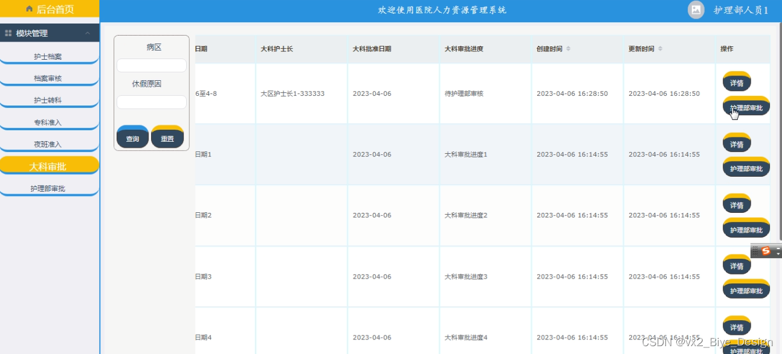The image size is (782, 354).
Task: Click 护理部审批 for 待护理部审核 row
Action: 746,106
